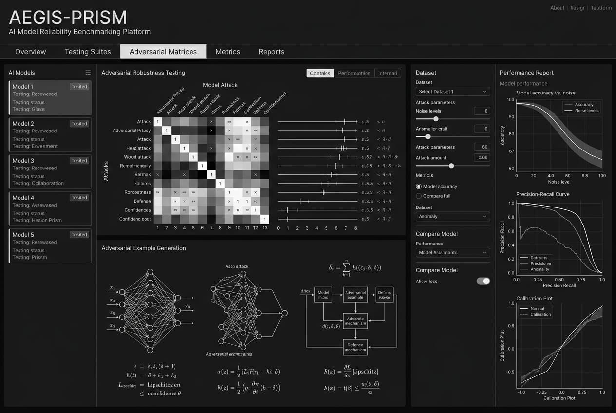
Task: Click the Noise levels value field
Action: tap(481, 111)
